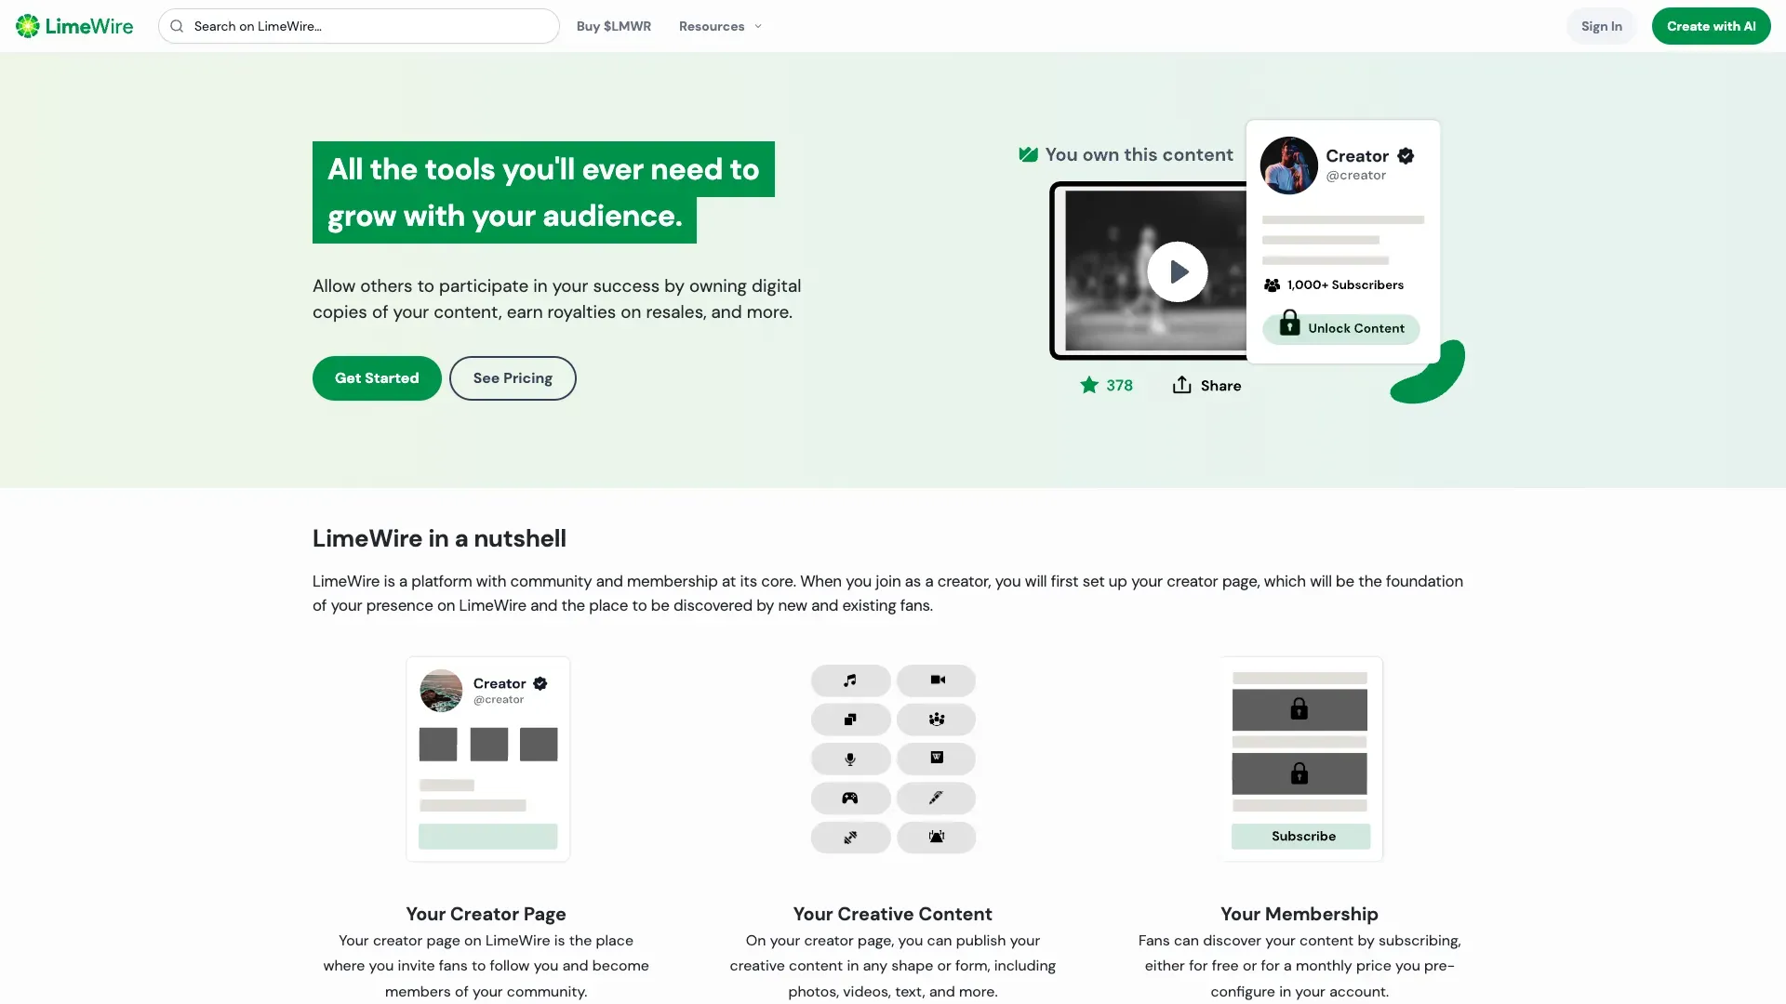Click the green star rating icon
The image size is (1786, 1004).
pos(1089,385)
